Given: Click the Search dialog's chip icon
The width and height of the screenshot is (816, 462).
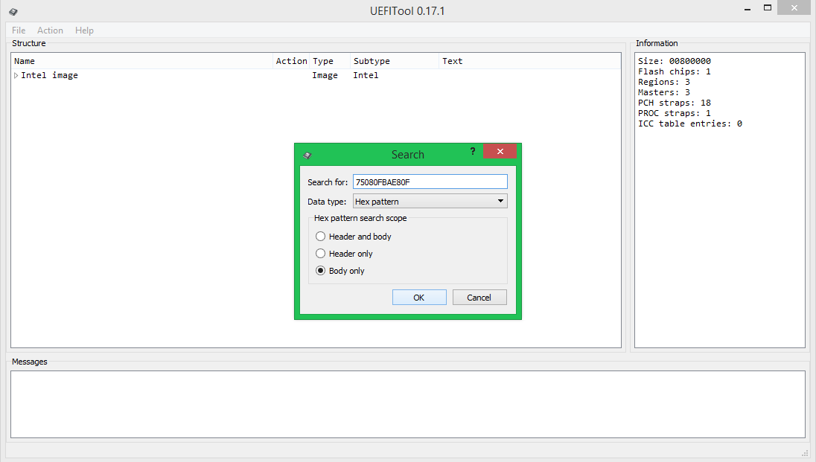Looking at the screenshot, I should (x=307, y=155).
